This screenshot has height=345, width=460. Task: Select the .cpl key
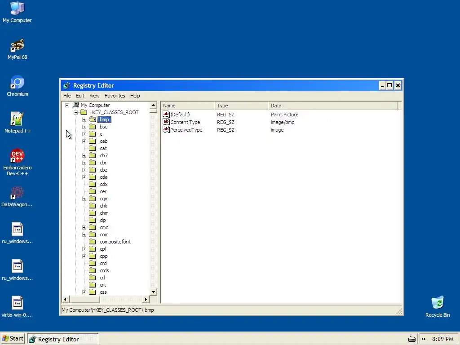pyautogui.click(x=102, y=249)
